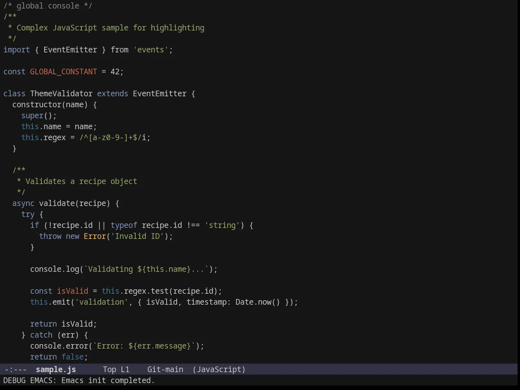The width and height of the screenshot is (520, 390).
Task: Click the -:--- buffer status flags
Action: (x=15, y=369)
